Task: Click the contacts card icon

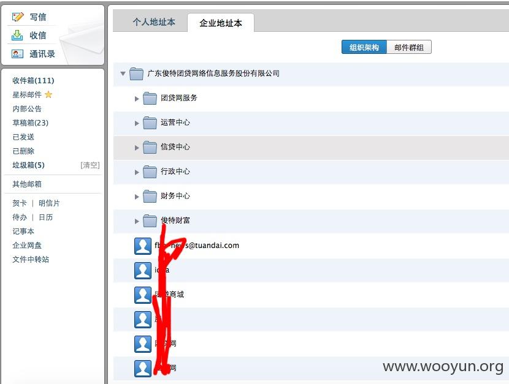Action: pos(17,54)
